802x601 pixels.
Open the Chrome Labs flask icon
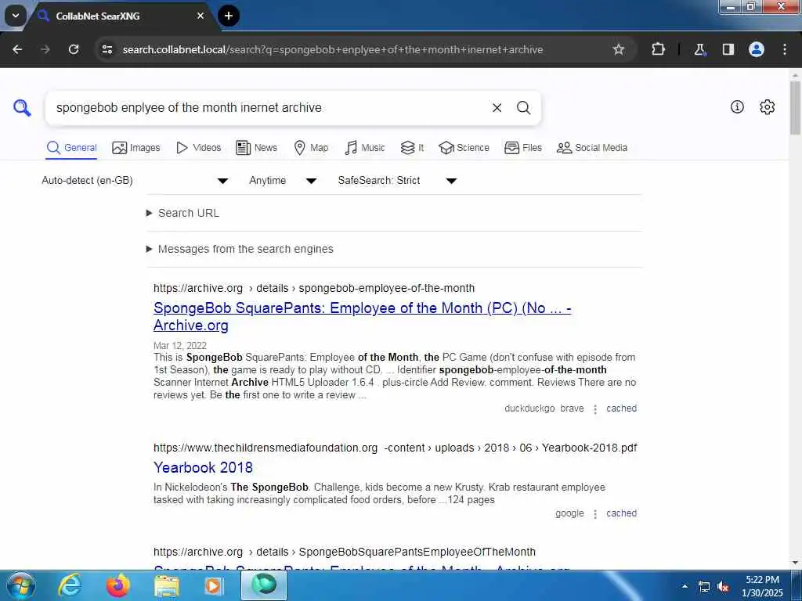pos(699,49)
